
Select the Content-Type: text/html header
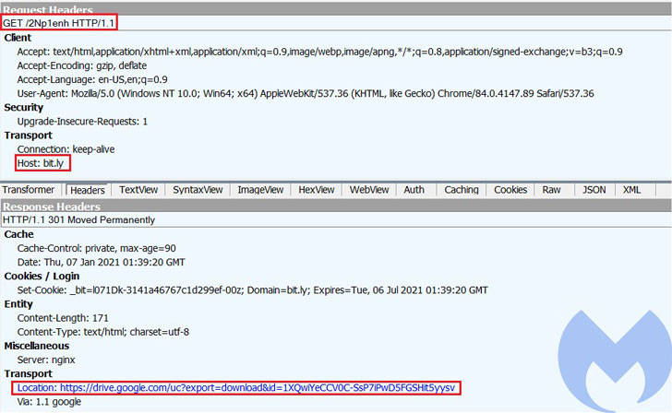click(x=102, y=332)
